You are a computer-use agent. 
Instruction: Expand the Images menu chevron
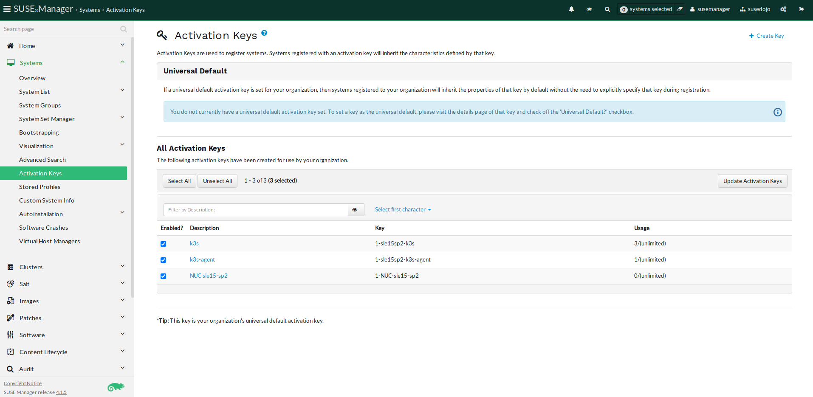click(x=122, y=300)
